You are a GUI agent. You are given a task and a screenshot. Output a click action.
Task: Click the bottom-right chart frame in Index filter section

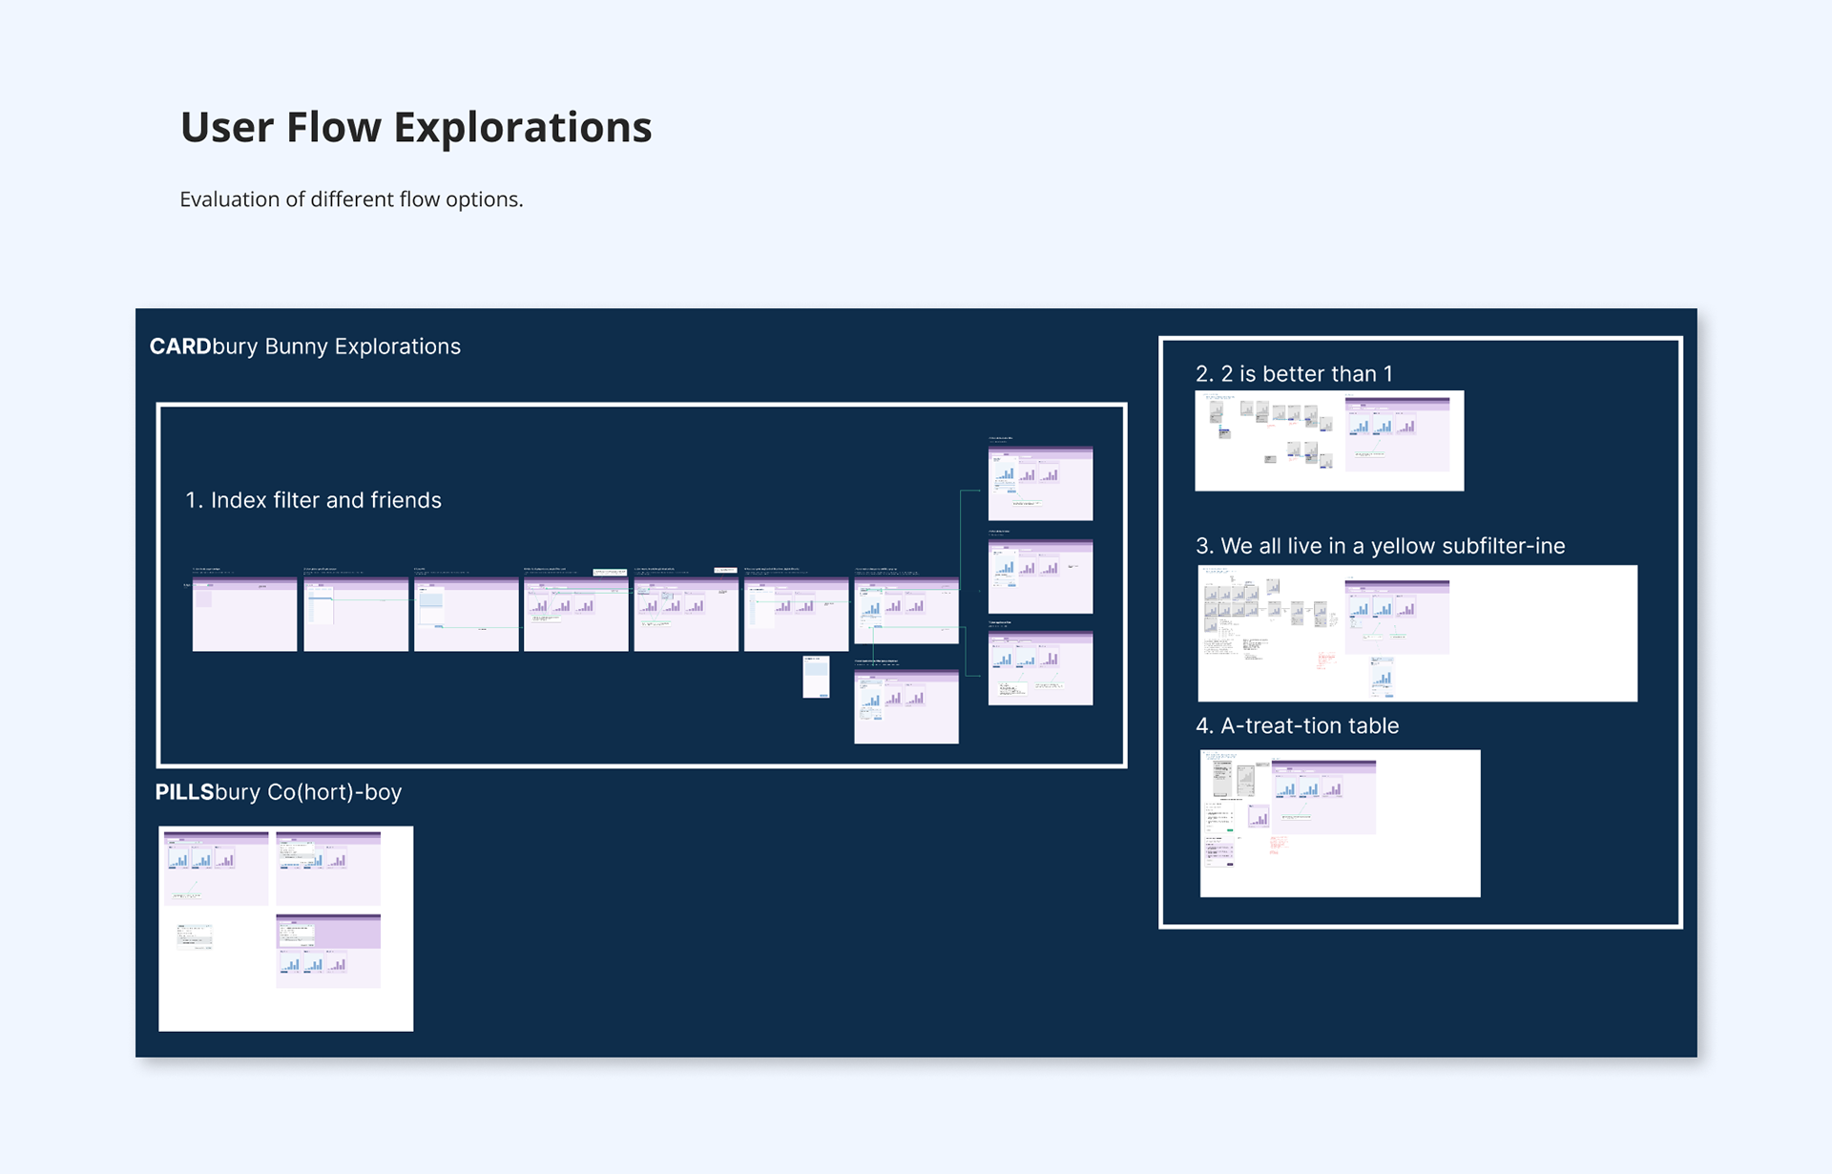pos(1040,668)
